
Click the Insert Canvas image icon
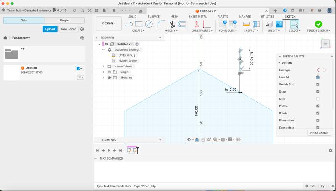[x=279, y=24]
